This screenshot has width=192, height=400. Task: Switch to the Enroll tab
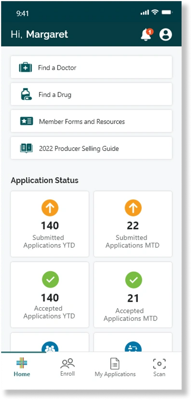click(68, 368)
